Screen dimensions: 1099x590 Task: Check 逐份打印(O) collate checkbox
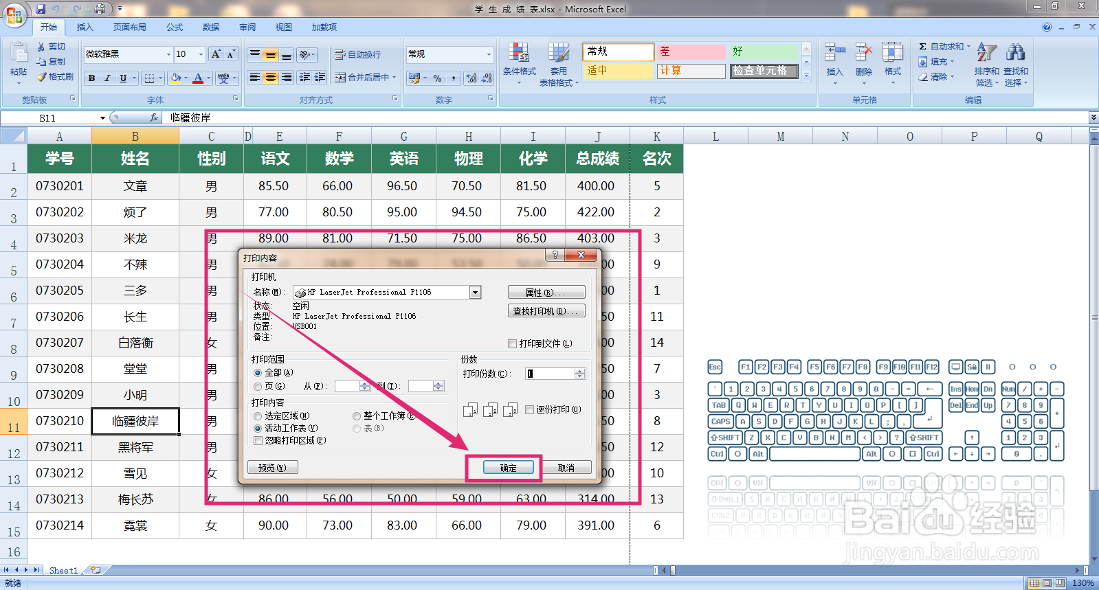pyautogui.click(x=529, y=409)
